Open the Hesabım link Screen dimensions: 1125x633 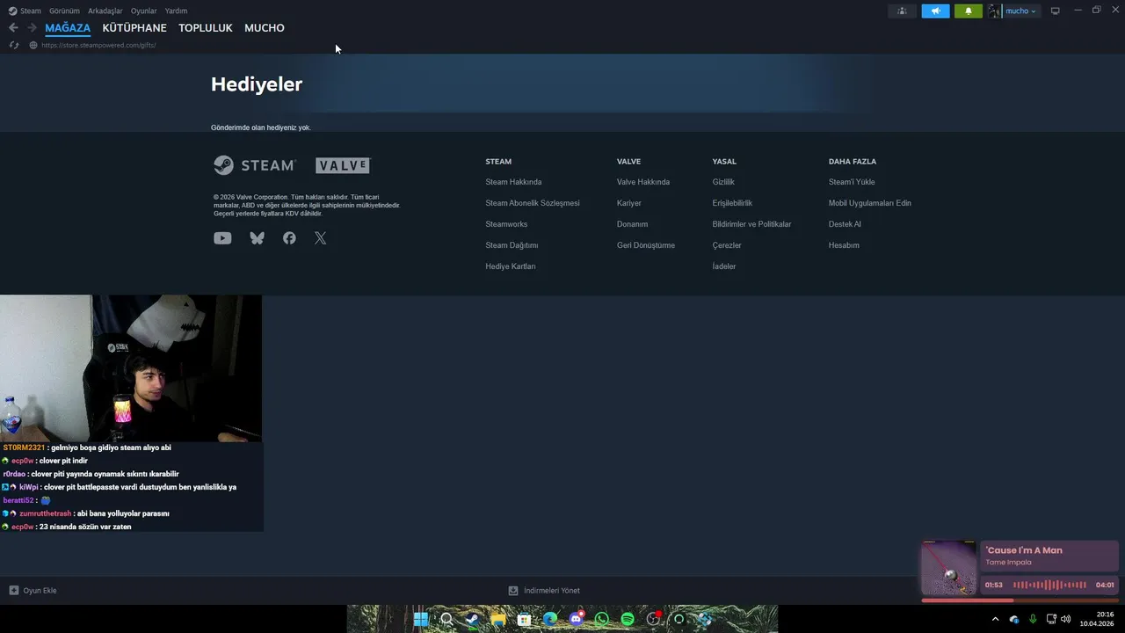[844, 245]
